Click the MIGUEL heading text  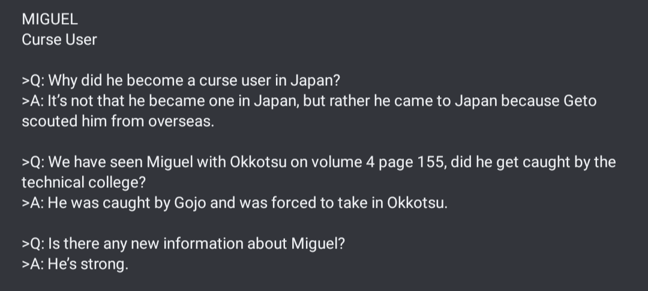point(50,19)
